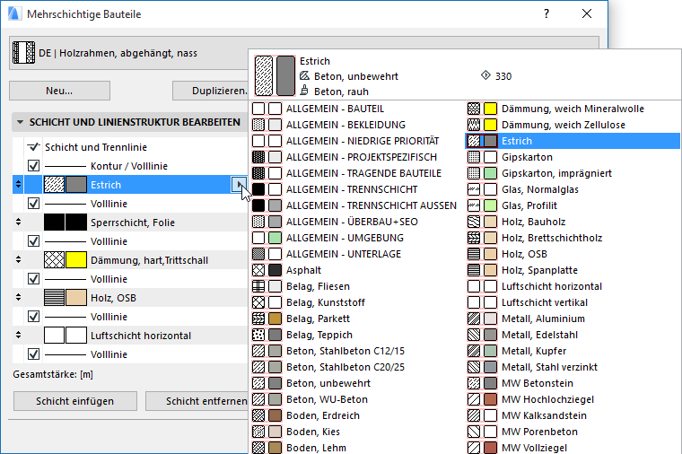Click the reorder handle arrows of Sperrschicht, Folie
The height and width of the screenshot is (454, 682).
coord(18,222)
